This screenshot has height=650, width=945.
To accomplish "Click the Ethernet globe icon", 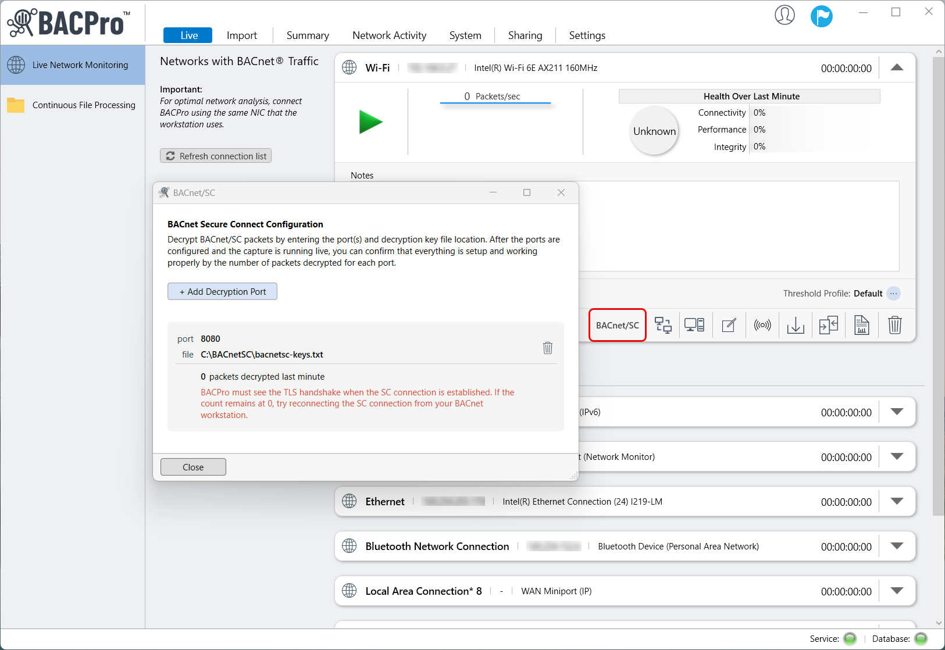I will (350, 501).
